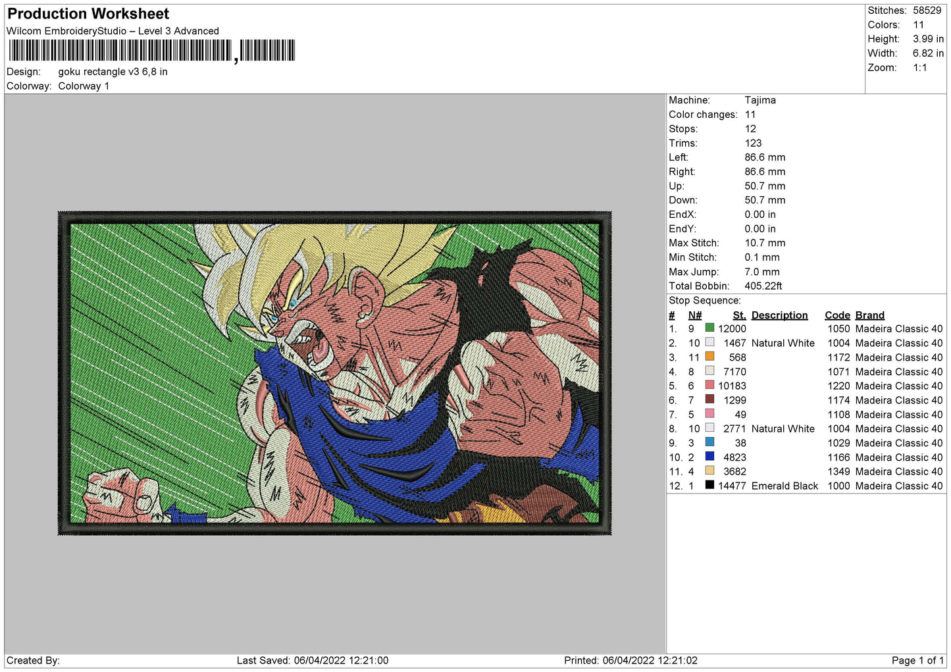Screen dimensions: 951x672
Task: Click the design barcode in the header
Action: click(152, 51)
